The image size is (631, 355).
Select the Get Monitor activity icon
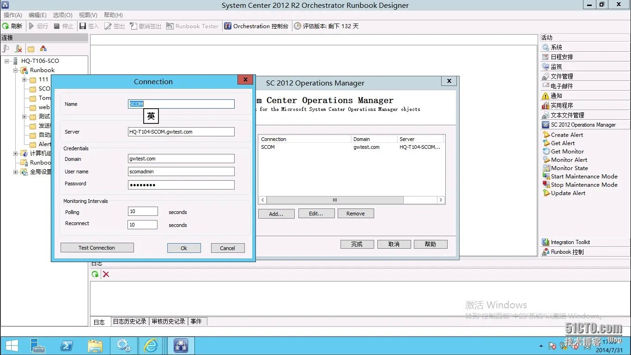click(x=546, y=152)
